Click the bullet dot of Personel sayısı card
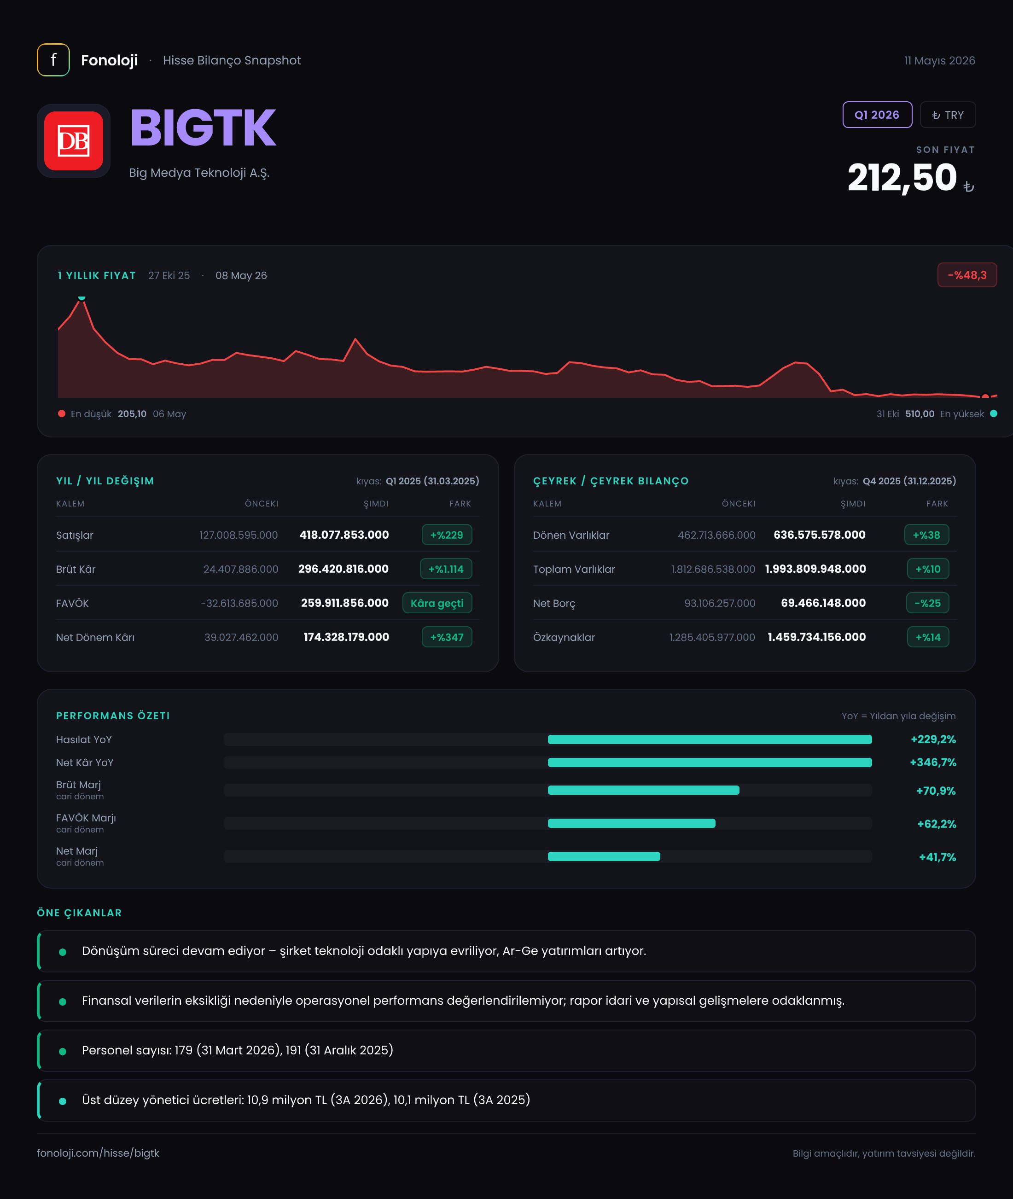Viewport: 1013px width, 1199px height. [63, 1051]
